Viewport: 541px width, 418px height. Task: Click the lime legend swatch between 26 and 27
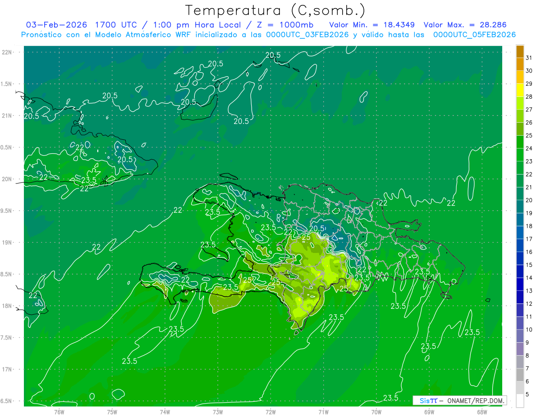[x=520, y=116]
